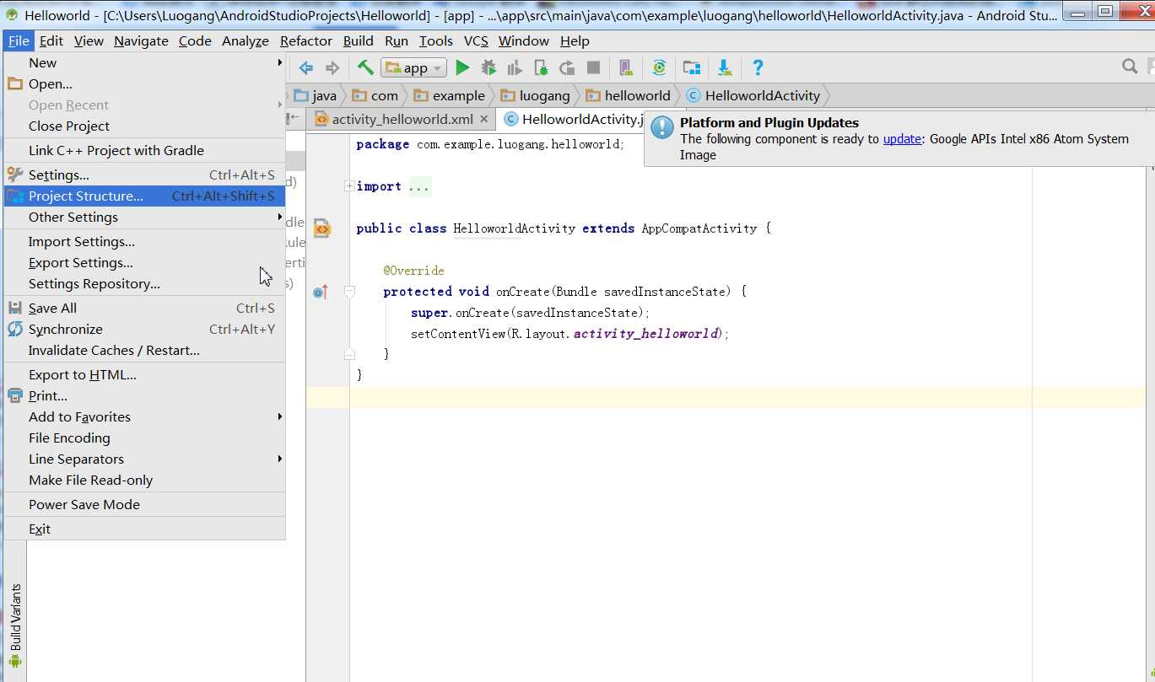Click the Stop square icon in the toolbar
The image size is (1155, 682).
tap(593, 67)
